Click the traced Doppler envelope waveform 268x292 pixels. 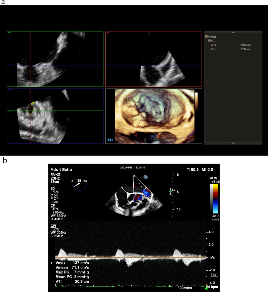click(134, 262)
